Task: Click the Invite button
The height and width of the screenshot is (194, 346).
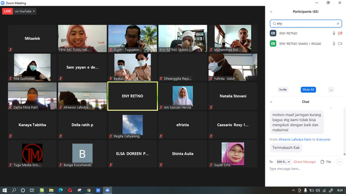Action: pyautogui.click(x=283, y=90)
